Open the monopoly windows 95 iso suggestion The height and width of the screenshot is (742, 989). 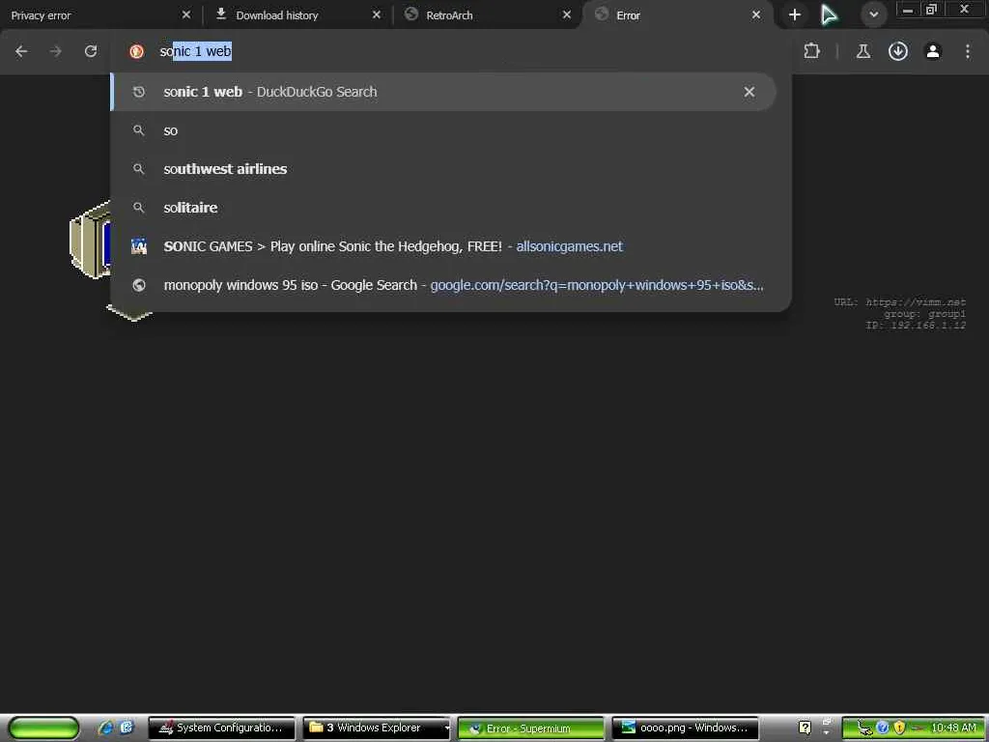pyautogui.click(x=442, y=285)
